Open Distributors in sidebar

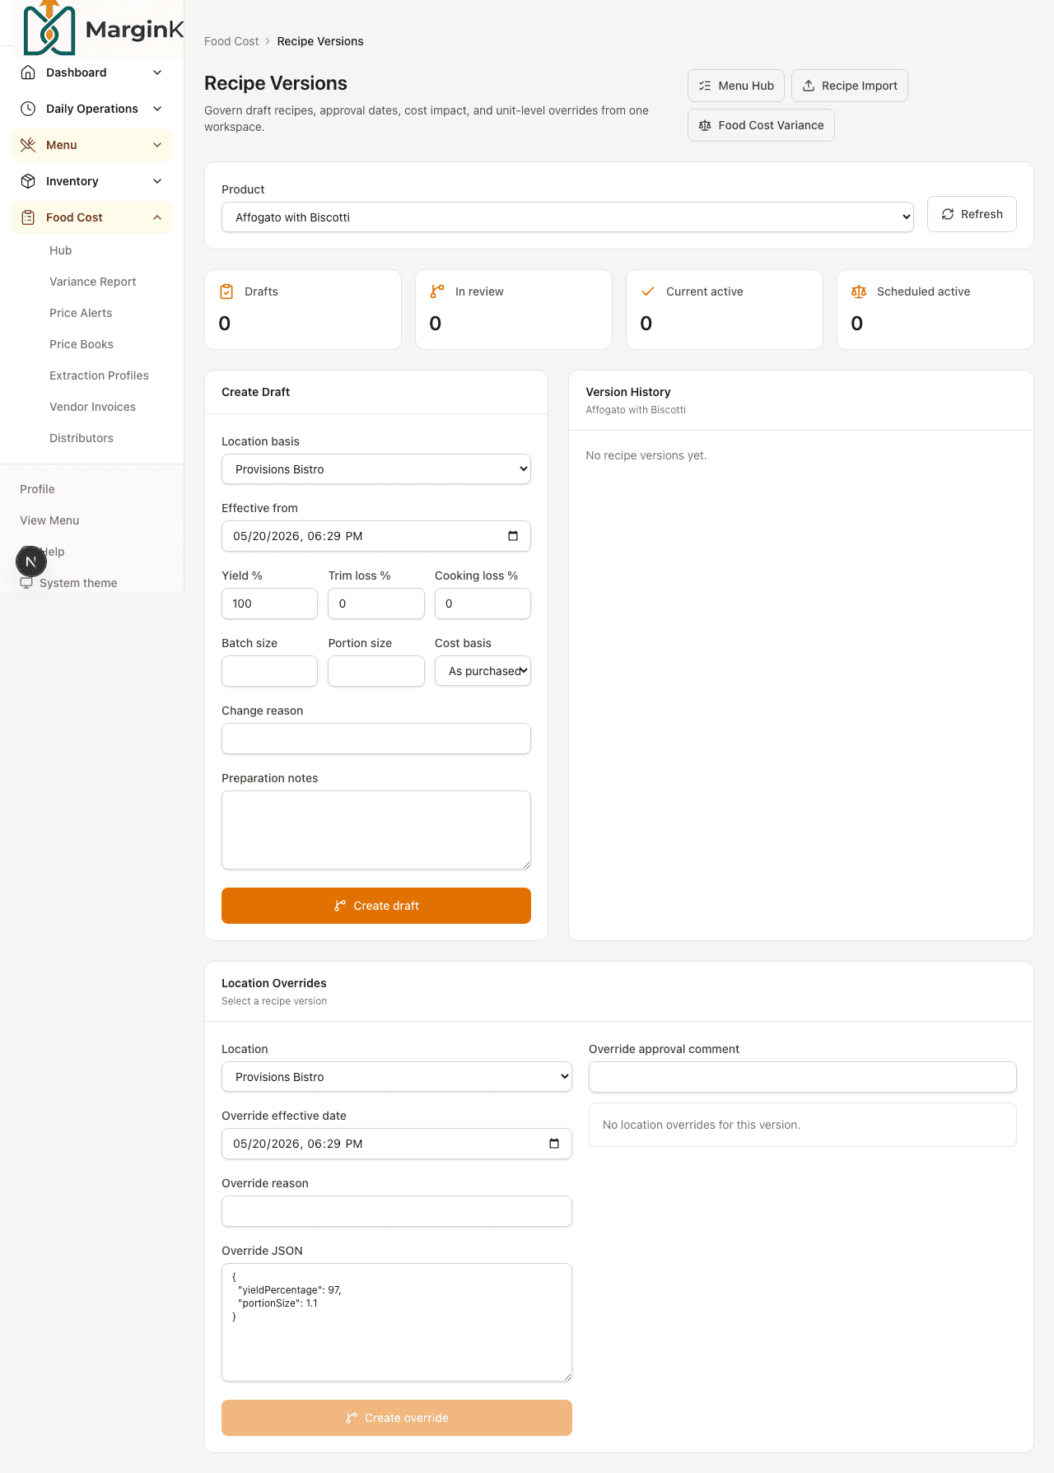pos(82,438)
